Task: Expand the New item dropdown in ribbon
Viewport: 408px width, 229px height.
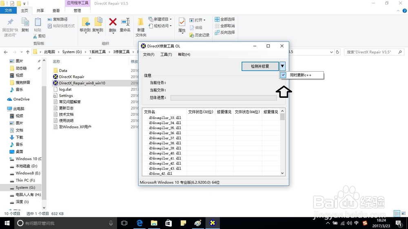Action: [171, 19]
